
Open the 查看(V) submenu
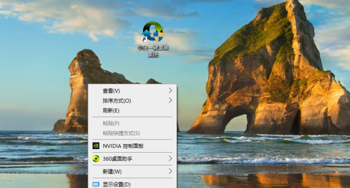point(132,91)
